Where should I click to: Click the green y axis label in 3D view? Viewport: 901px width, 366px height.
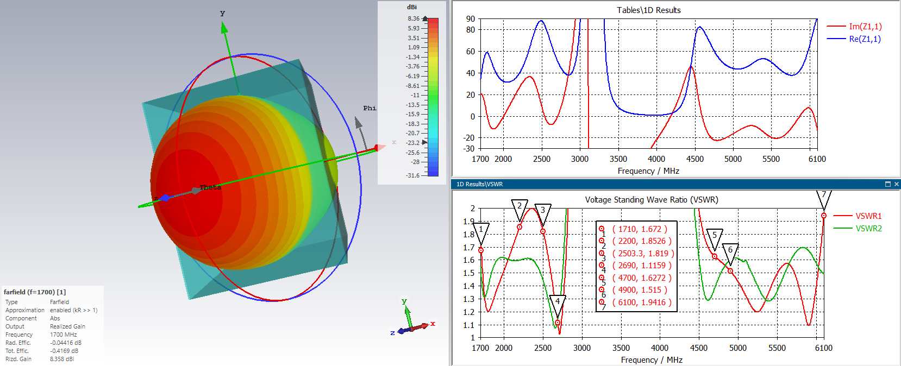click(222, 13)
